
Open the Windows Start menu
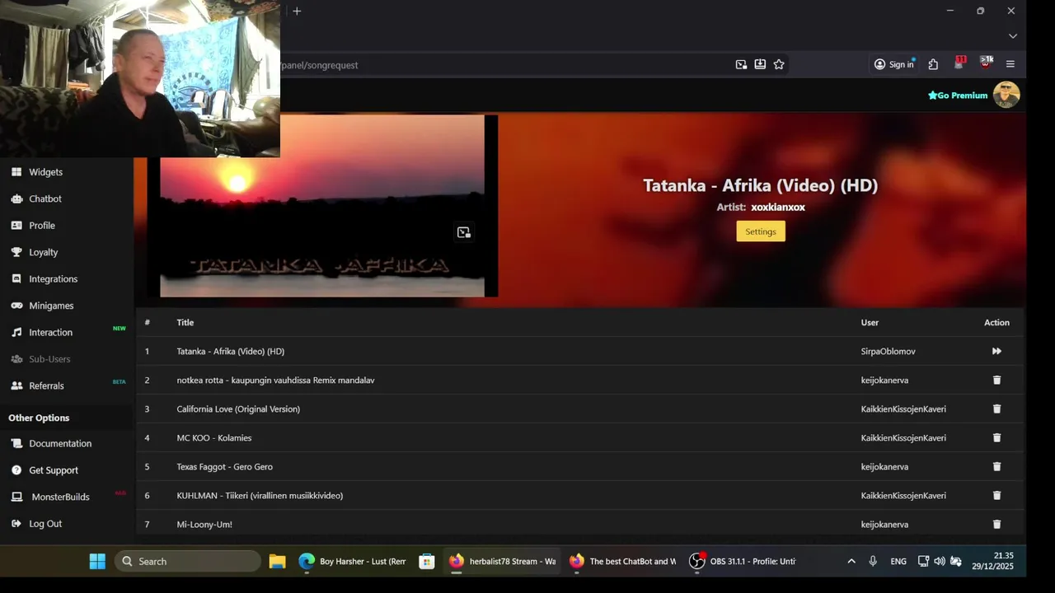(97, 561)
